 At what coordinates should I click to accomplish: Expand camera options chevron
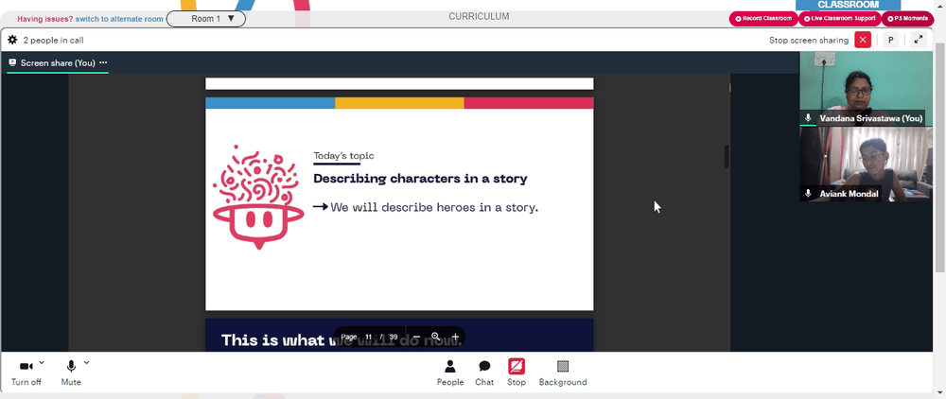[x=42, y=362]
